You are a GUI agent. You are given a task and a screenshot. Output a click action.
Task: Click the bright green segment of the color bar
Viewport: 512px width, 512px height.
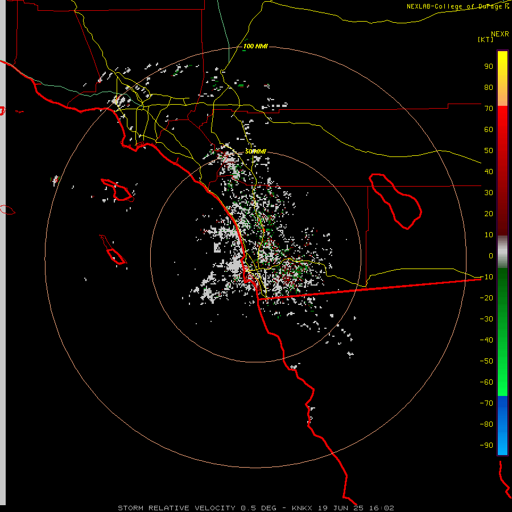(502, 332)
